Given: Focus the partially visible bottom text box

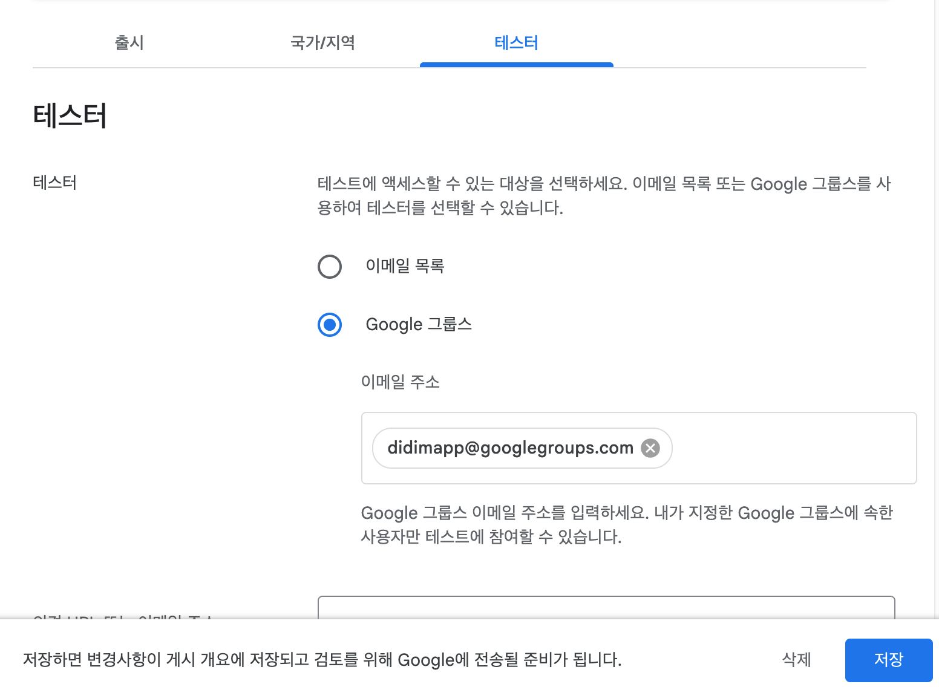Looking at the screenshot, I should point(605,608).
